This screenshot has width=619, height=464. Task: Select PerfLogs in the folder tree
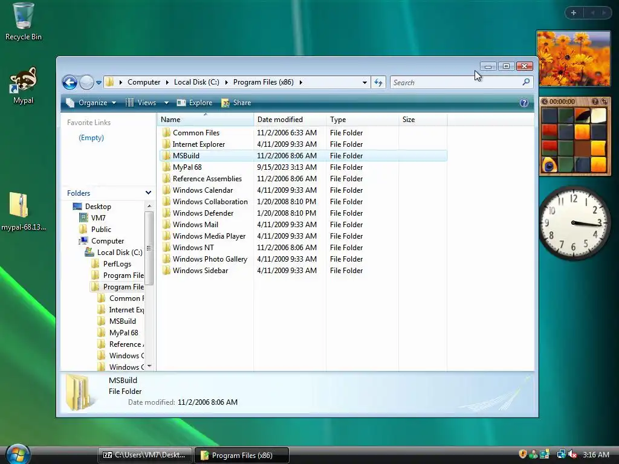pyautogui.click(x=117, y=263)
